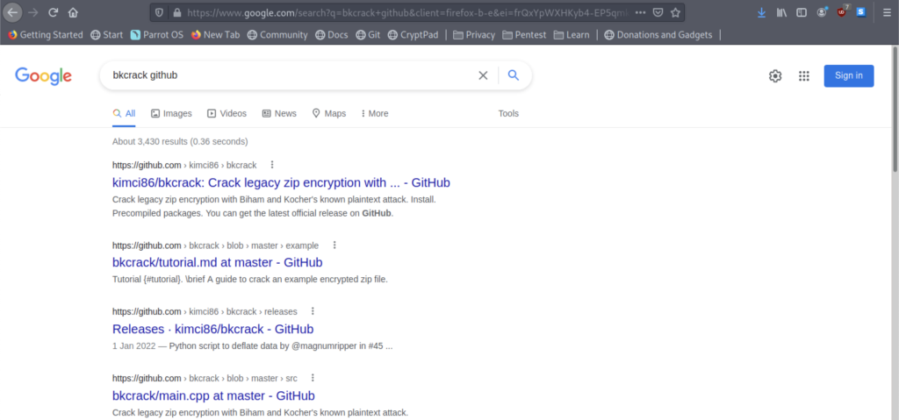
Task: Switch to Maps results
Action: [x=329, y=113]
